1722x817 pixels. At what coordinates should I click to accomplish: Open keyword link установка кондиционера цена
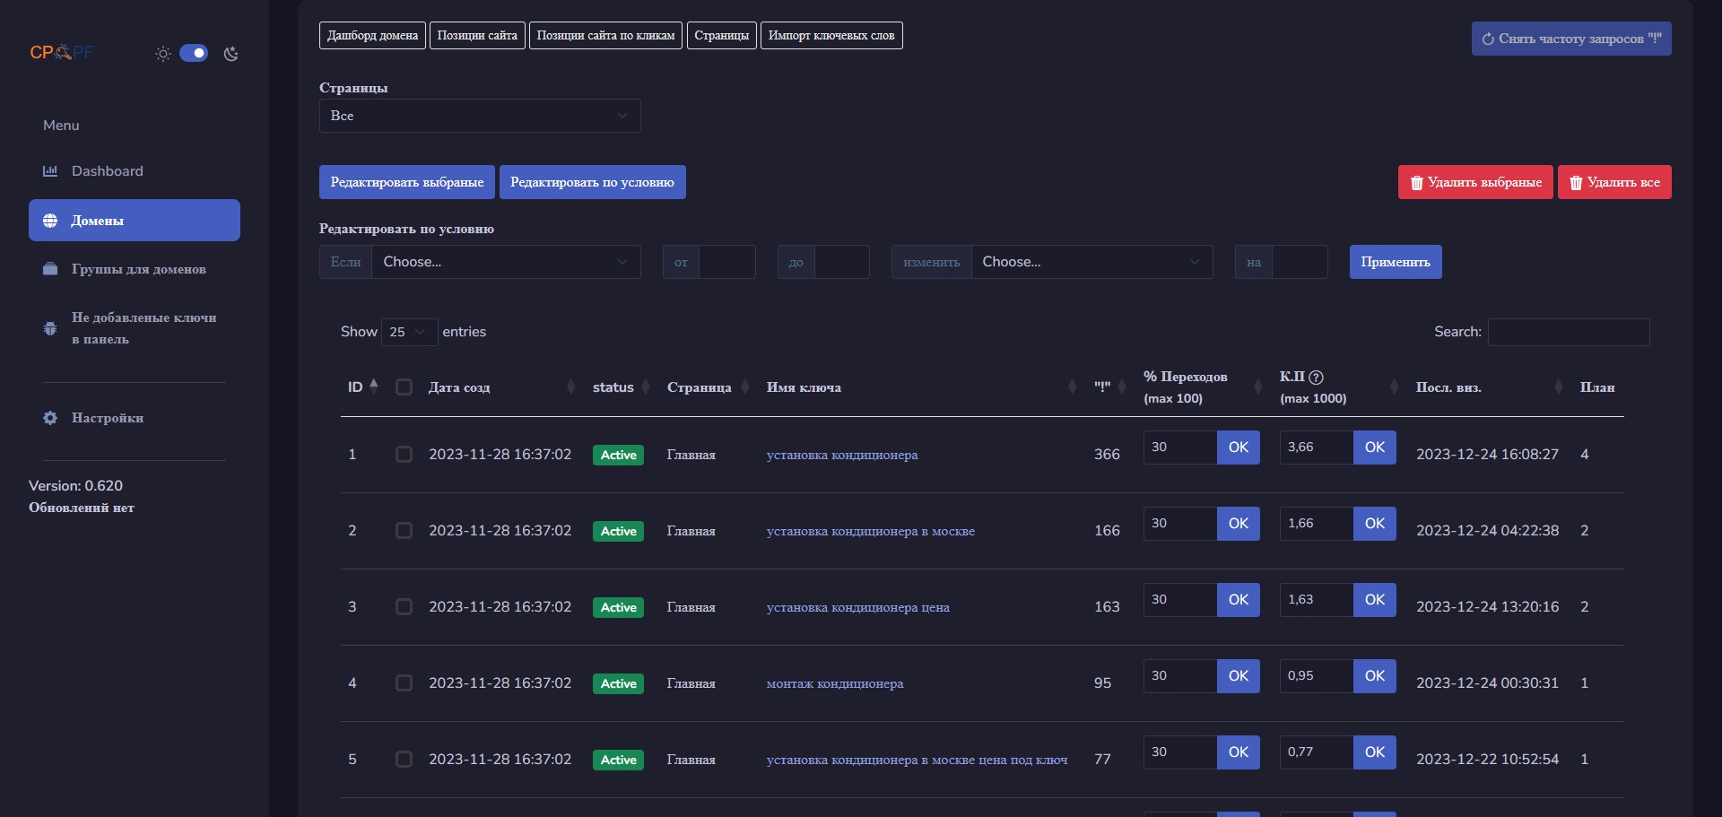[858, 607]
